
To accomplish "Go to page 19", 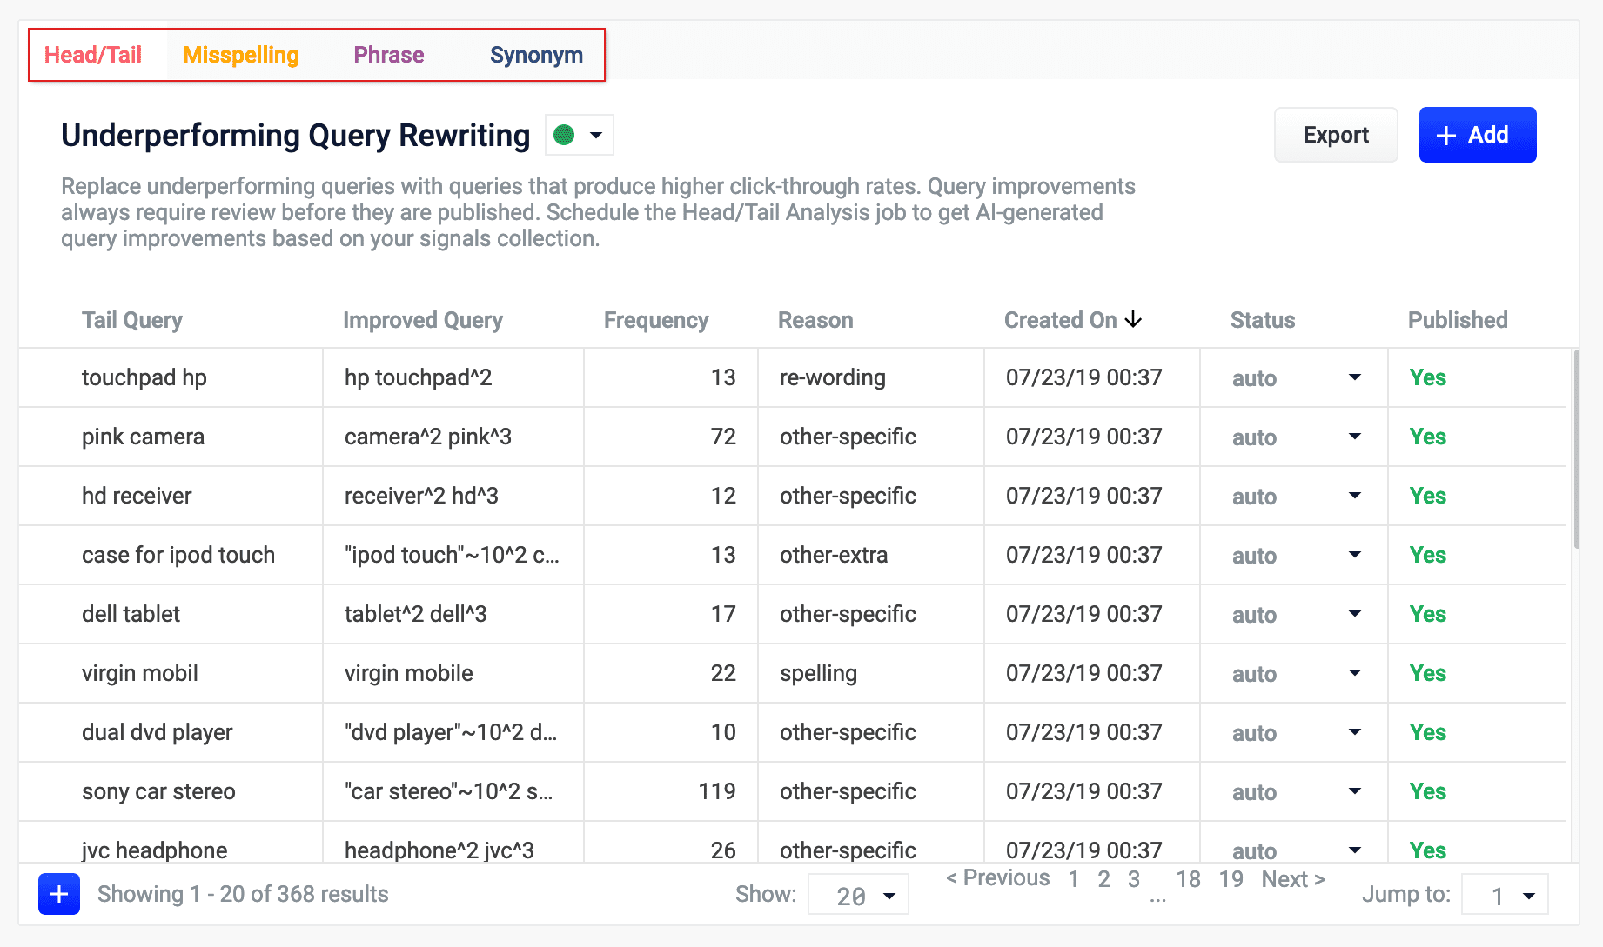I will coord(1231,879).
